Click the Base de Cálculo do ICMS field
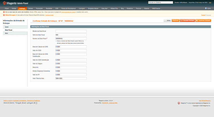This screenshot has width=214, height=117. point(71,47)
